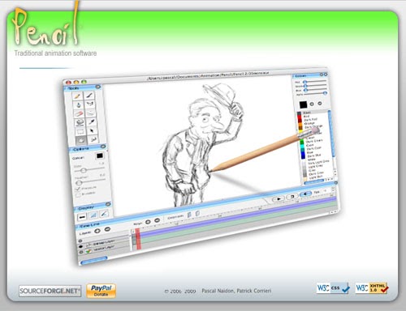Image resolution: width=406 pixels, height=311 pixels.
Task: Play the animation
Action: coord(279,199)
